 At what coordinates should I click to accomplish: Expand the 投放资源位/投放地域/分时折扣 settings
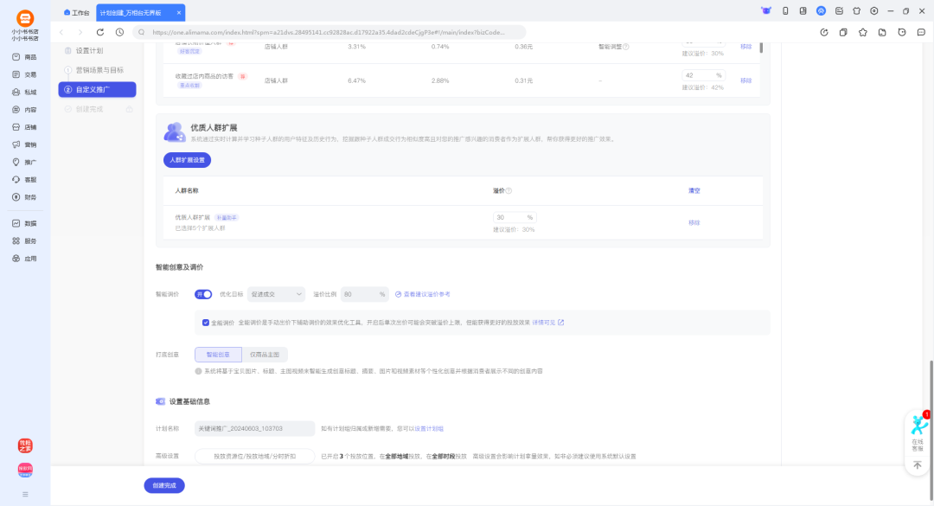[254, 456]
